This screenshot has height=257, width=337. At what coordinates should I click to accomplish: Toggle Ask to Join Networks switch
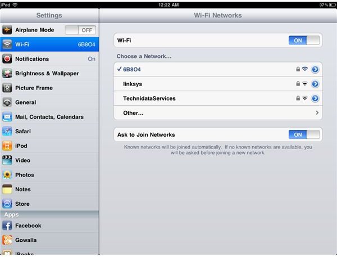304,134
